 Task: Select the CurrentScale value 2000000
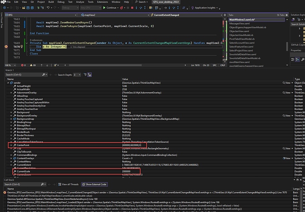pos(126,171)
